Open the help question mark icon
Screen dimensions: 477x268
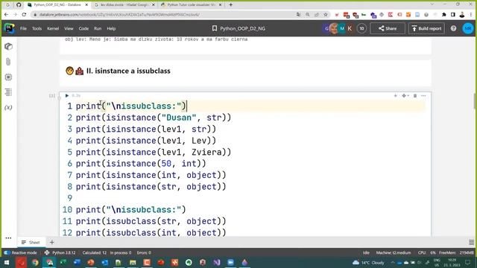pos(454,28)
